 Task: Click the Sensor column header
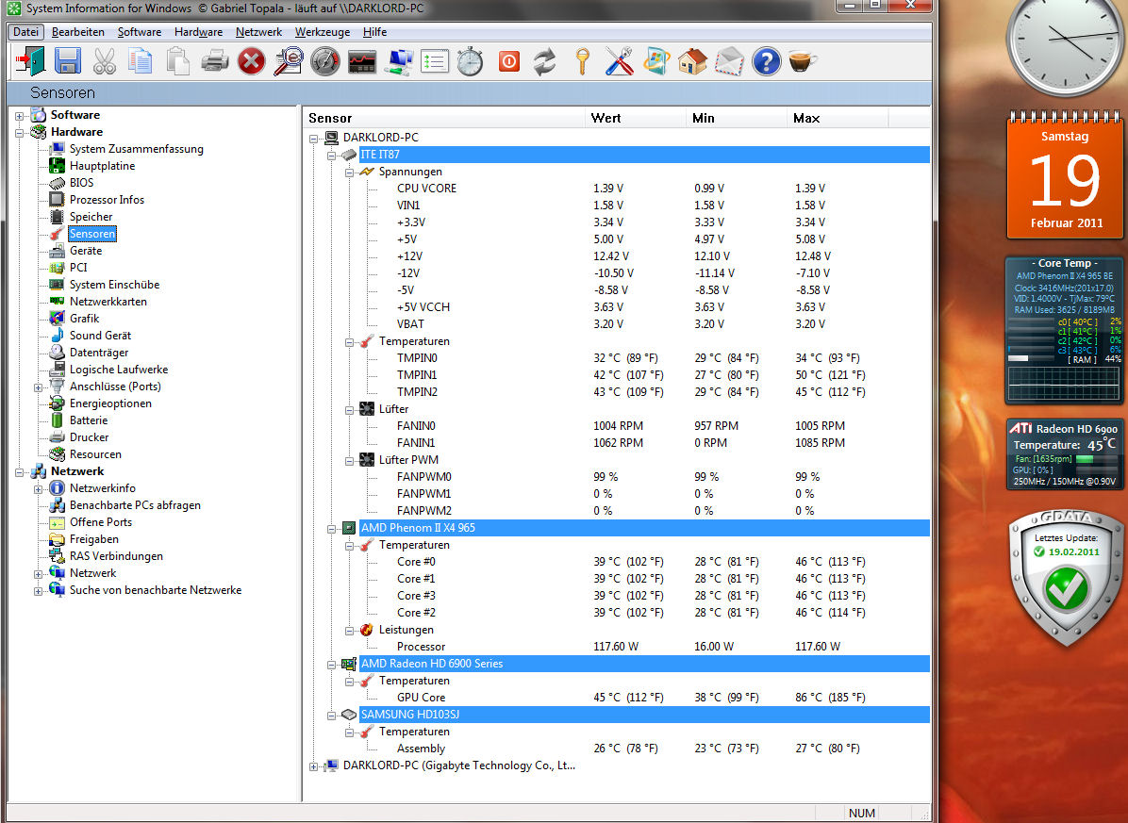(444, 118)
